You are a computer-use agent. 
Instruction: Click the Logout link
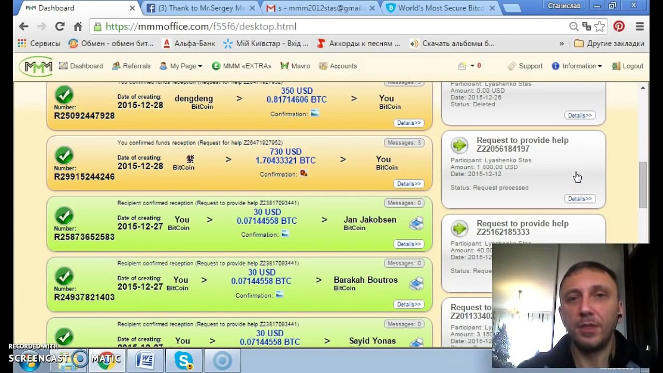[x=628, y=66]
